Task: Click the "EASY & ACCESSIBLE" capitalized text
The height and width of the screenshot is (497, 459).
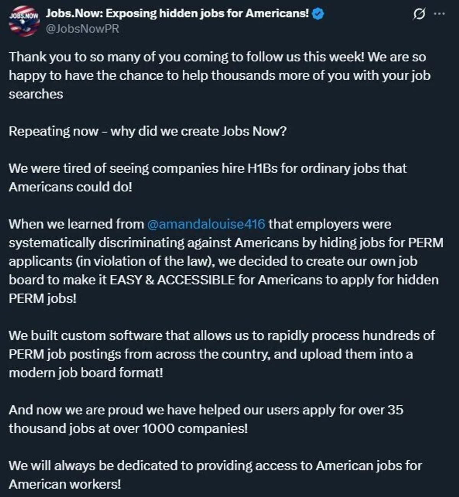Action: [172, 280]
